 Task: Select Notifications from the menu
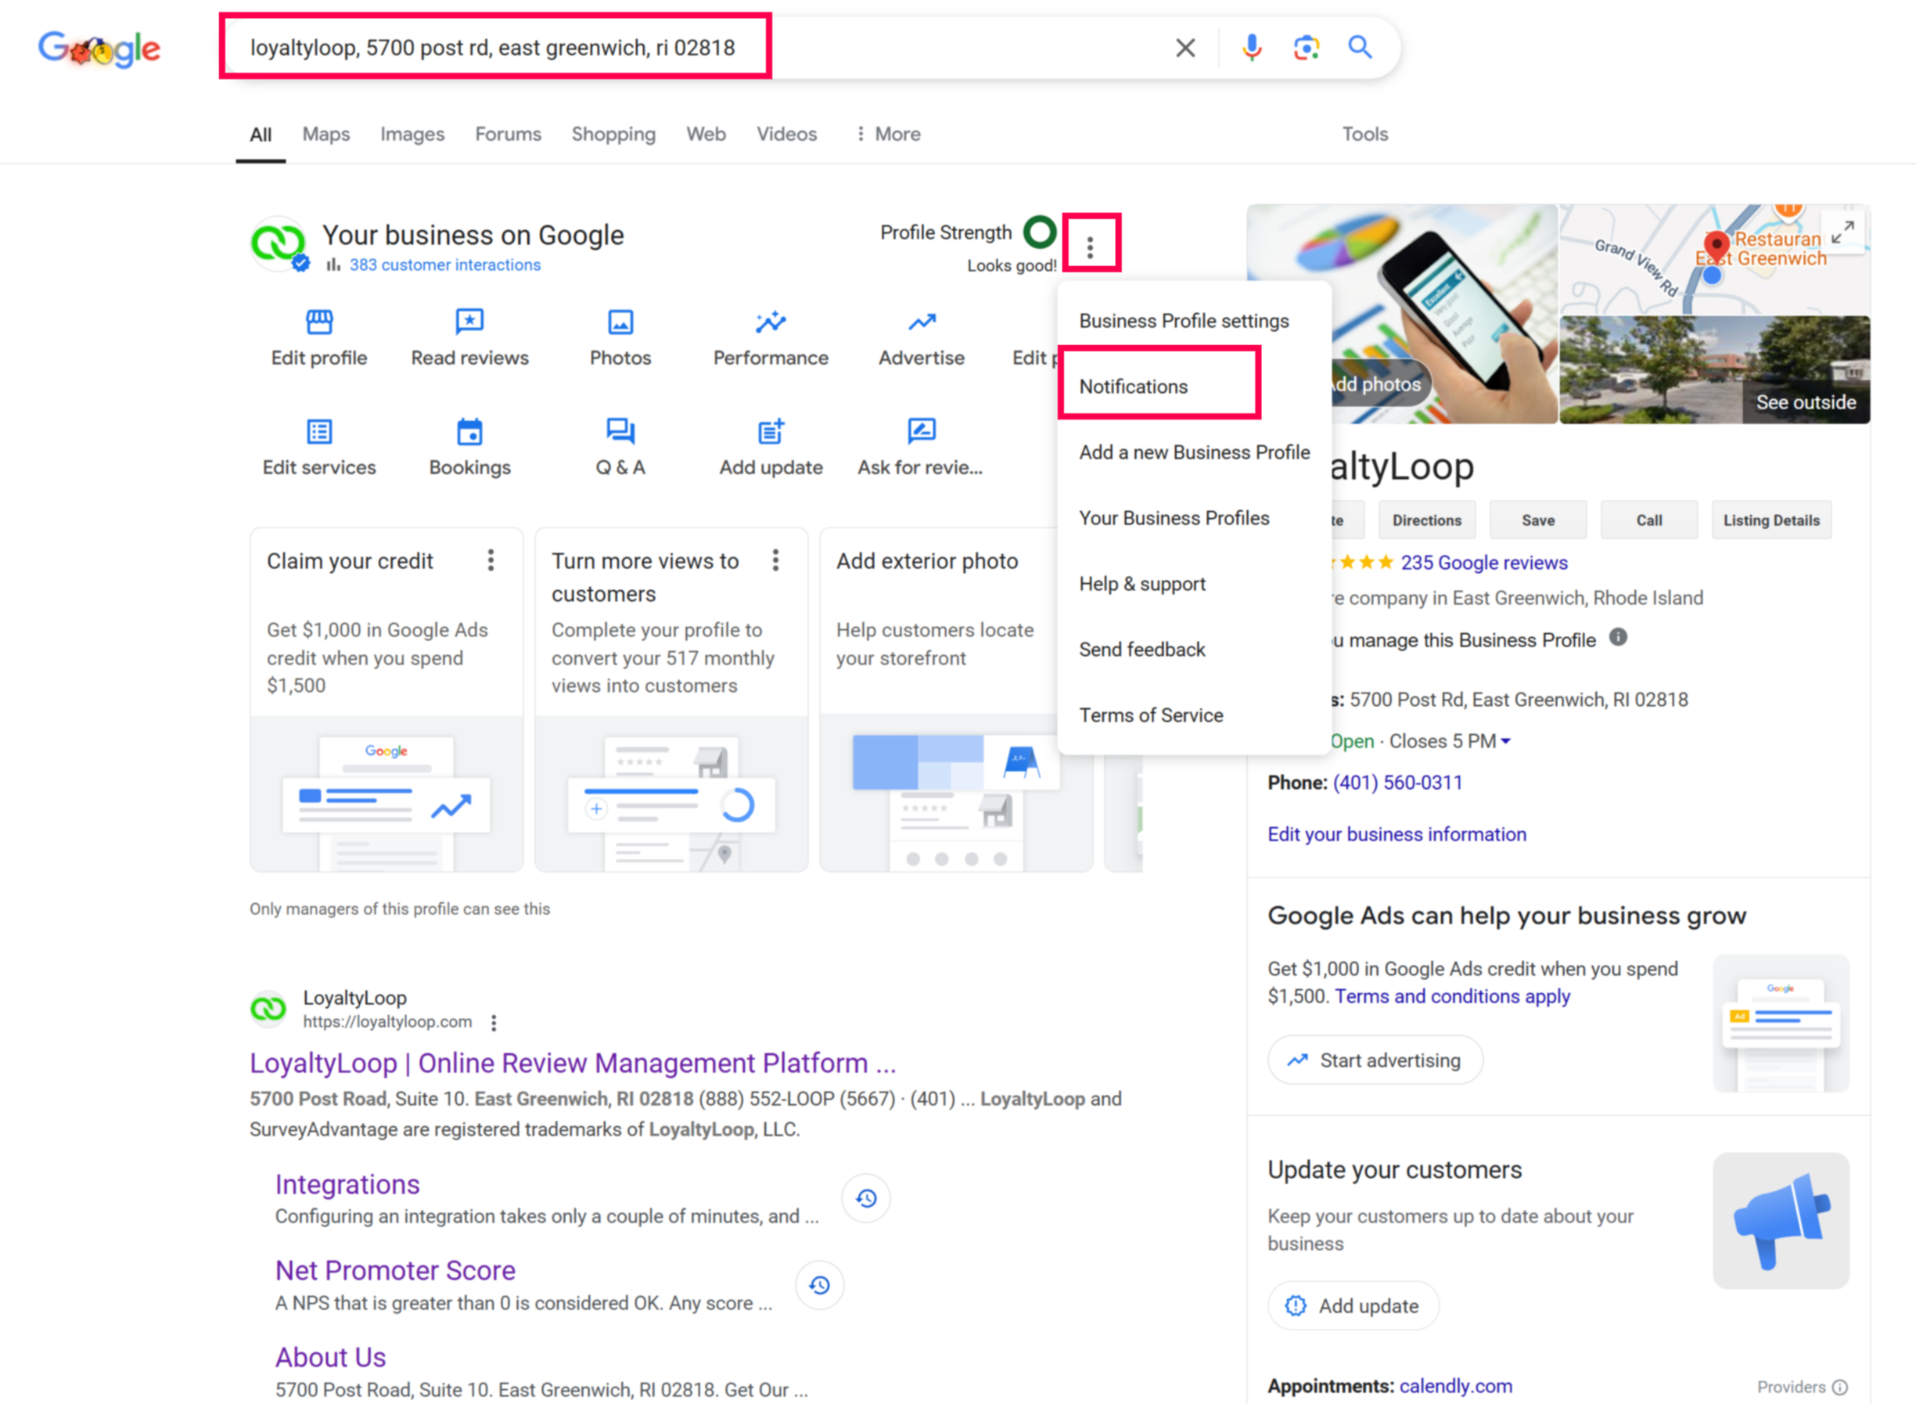click(1134, 387)
